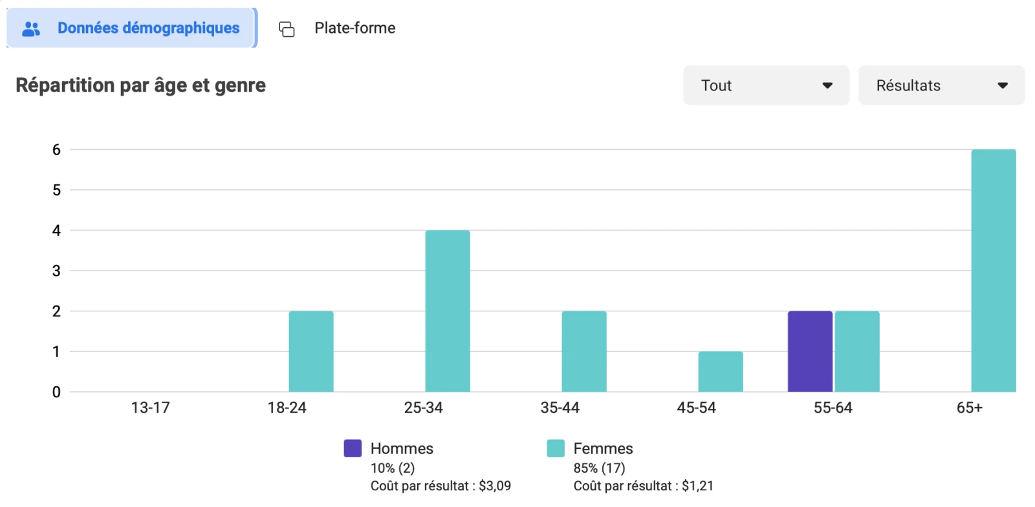This screenshot has height=507, width=1035.
Task: Click the Femmes bar for 35-44
Action: coord(584,351)
